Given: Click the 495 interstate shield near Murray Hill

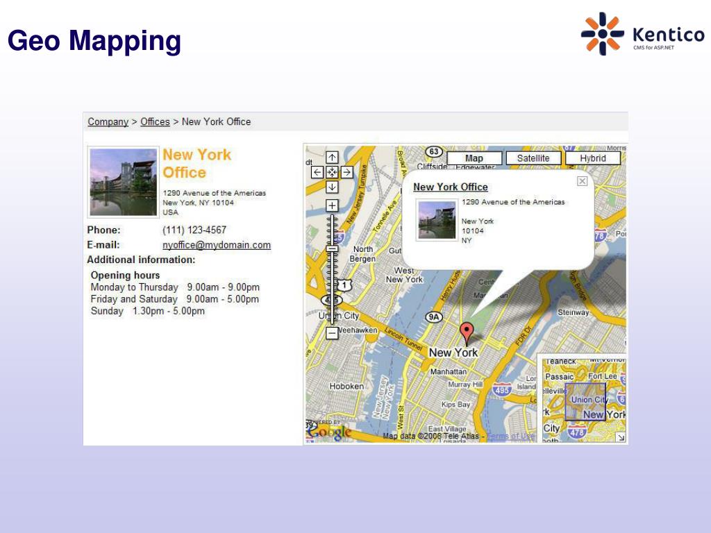Looking at the screenshot, I should (x=502, y=389).
